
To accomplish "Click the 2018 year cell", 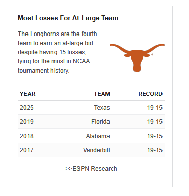I will point(26,136).
